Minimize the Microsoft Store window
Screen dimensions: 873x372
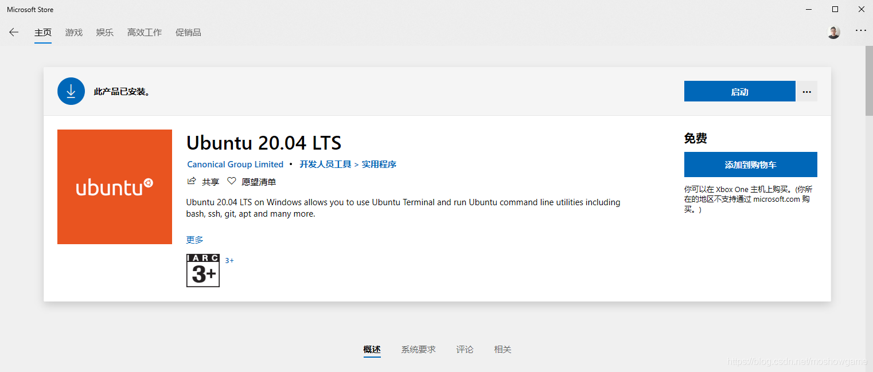(809, 9)
